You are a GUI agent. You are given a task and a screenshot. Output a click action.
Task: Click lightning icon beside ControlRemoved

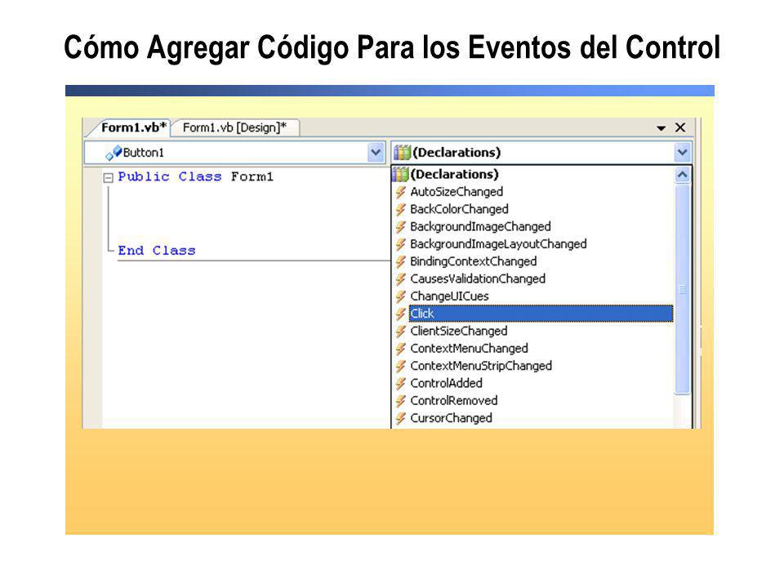[x=400, y=400]
